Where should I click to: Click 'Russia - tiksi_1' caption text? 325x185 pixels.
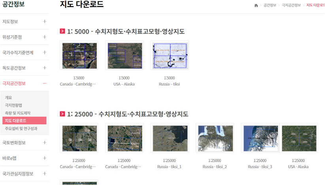point(169,166)
